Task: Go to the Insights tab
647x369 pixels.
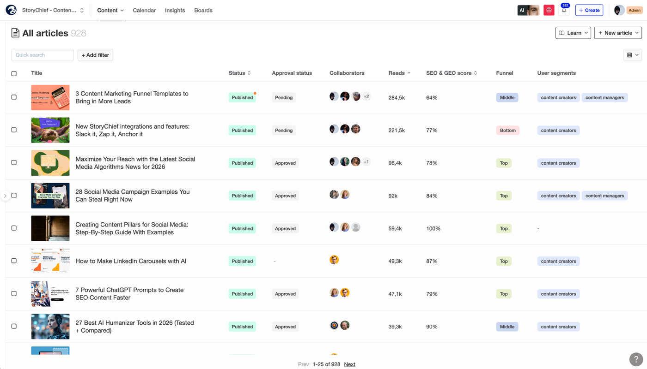Action: [175, 10]
